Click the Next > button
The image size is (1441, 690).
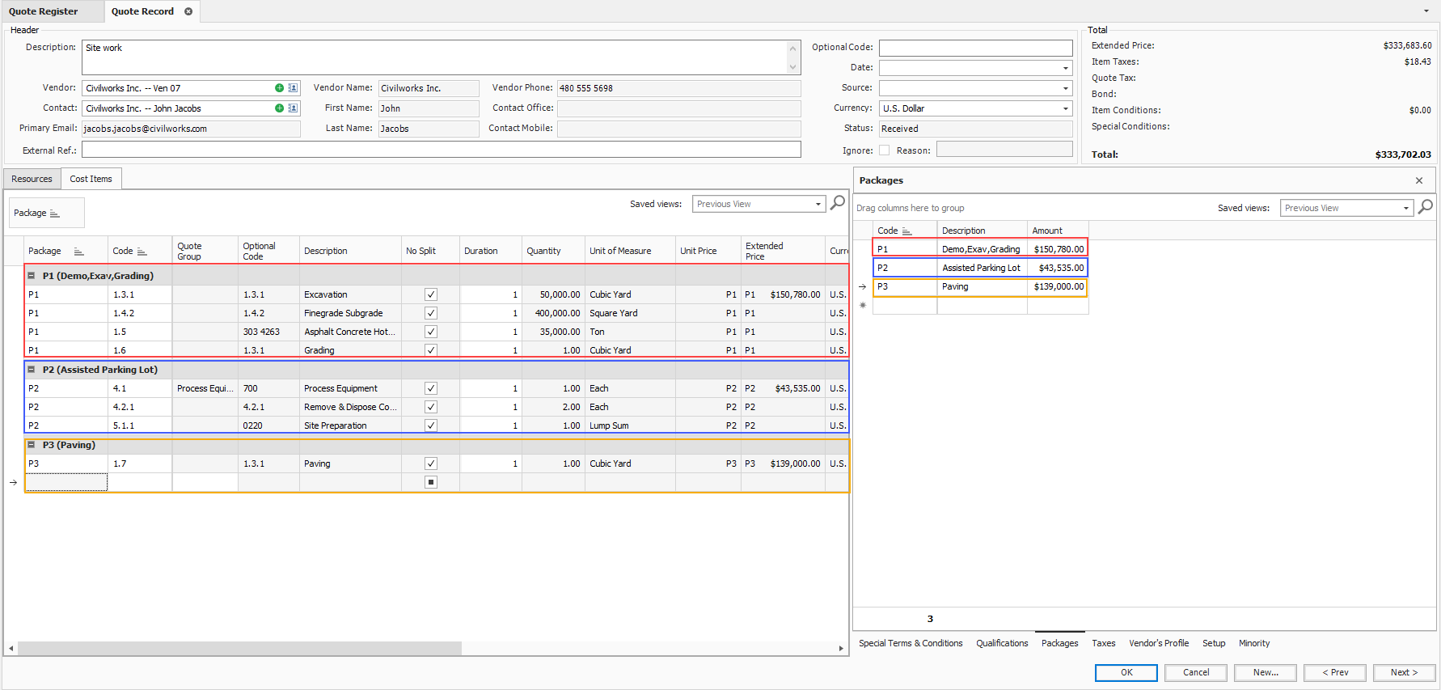click(1403, 672)
